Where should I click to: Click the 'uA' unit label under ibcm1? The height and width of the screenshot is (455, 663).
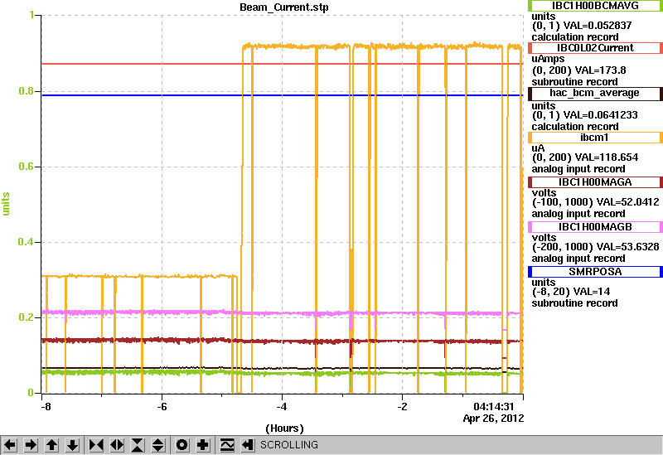pos(538,148)
